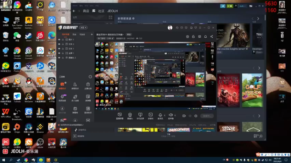Click the Windows Start button

pos(3,160)
